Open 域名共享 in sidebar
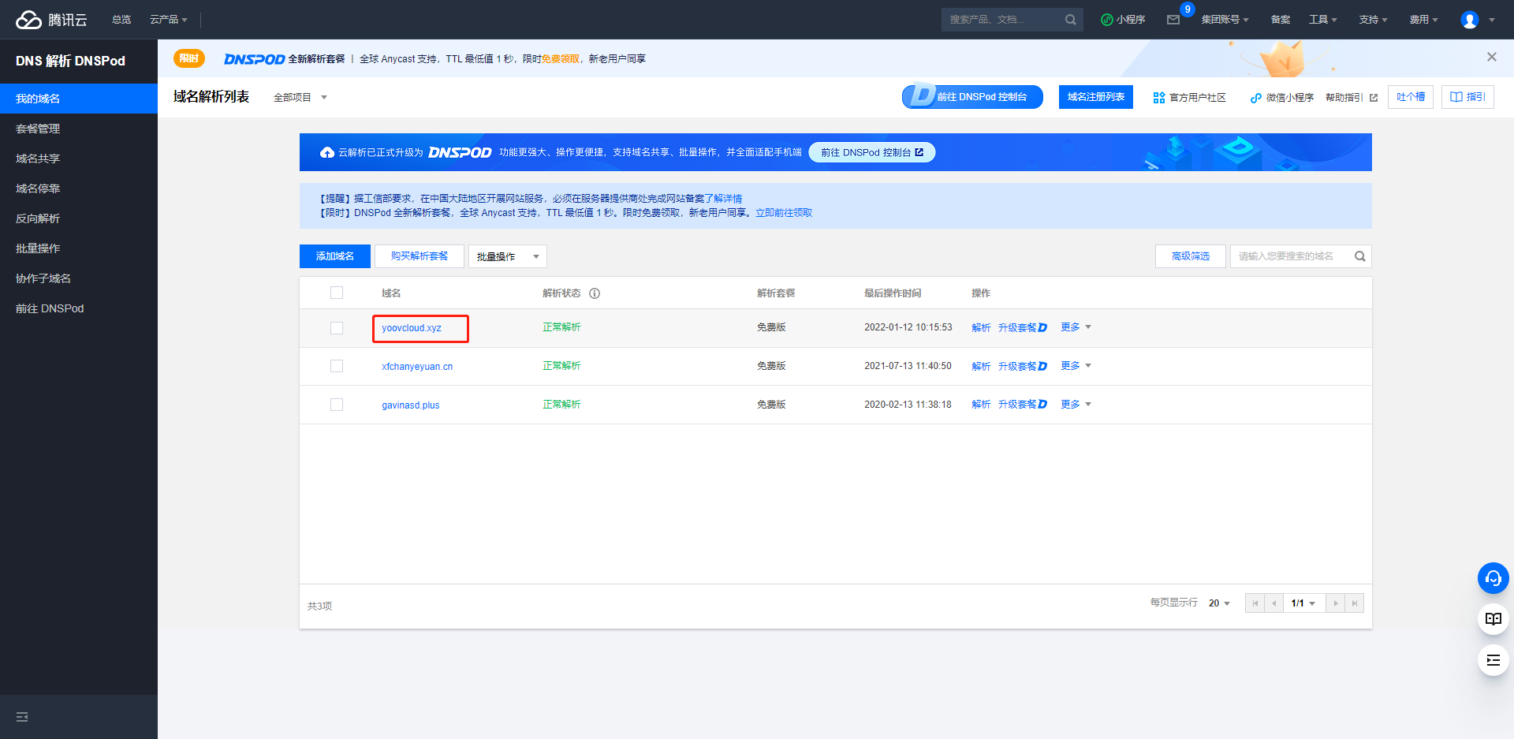The image size is (1514, 739). (79, 159)
